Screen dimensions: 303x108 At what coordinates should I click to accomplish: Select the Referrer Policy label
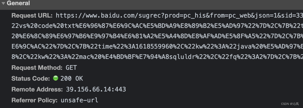[34, 100]
